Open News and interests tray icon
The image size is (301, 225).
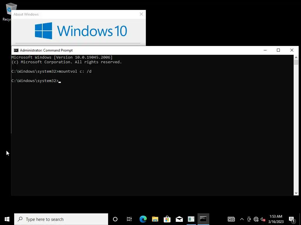231,219
